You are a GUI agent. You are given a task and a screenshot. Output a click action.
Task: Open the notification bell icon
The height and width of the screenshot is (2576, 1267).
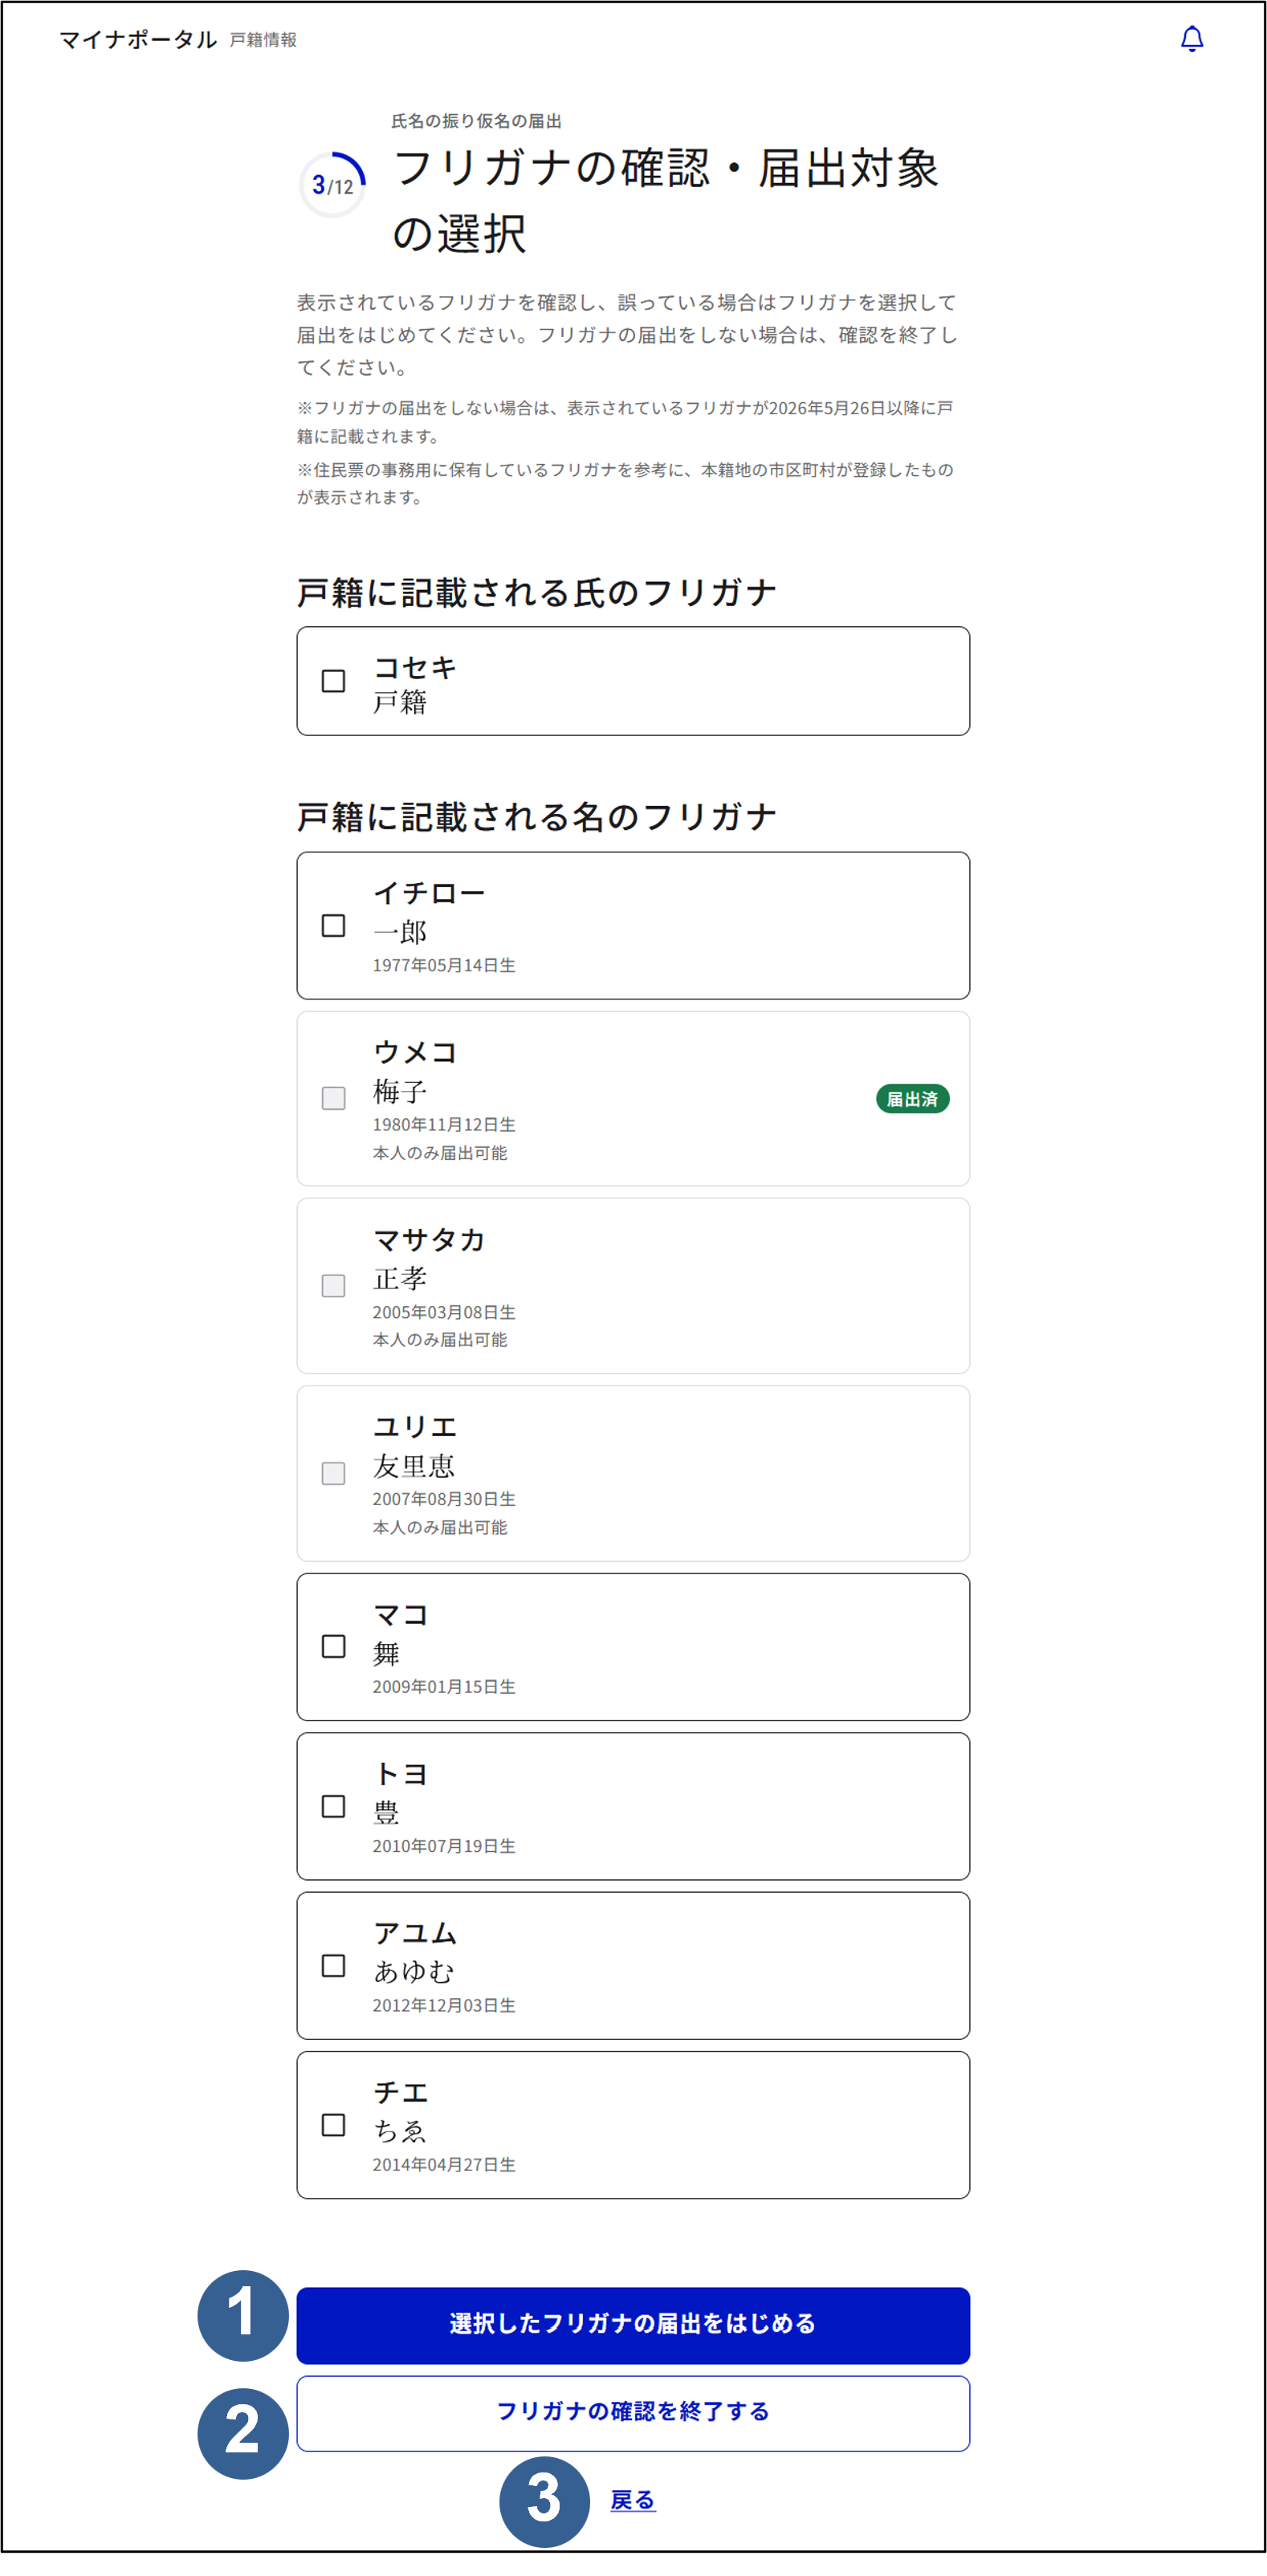(x=1191, y=39)
